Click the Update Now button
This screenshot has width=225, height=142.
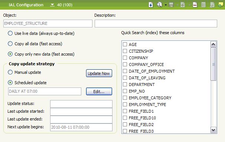tap(99, 73)
